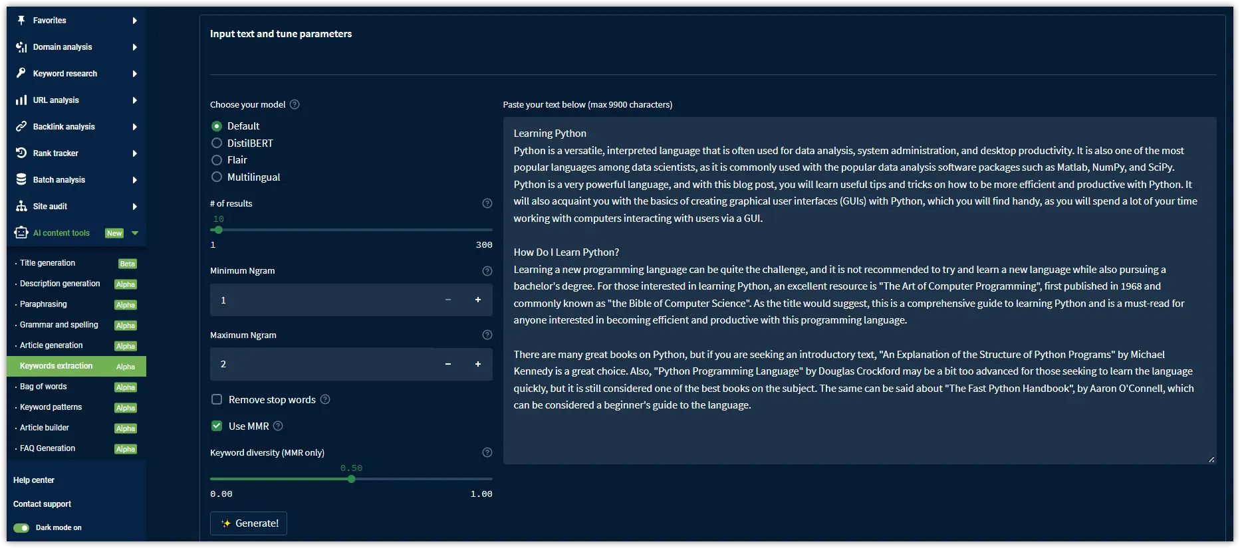Click the help icon for # of results

tap(487, 203)
